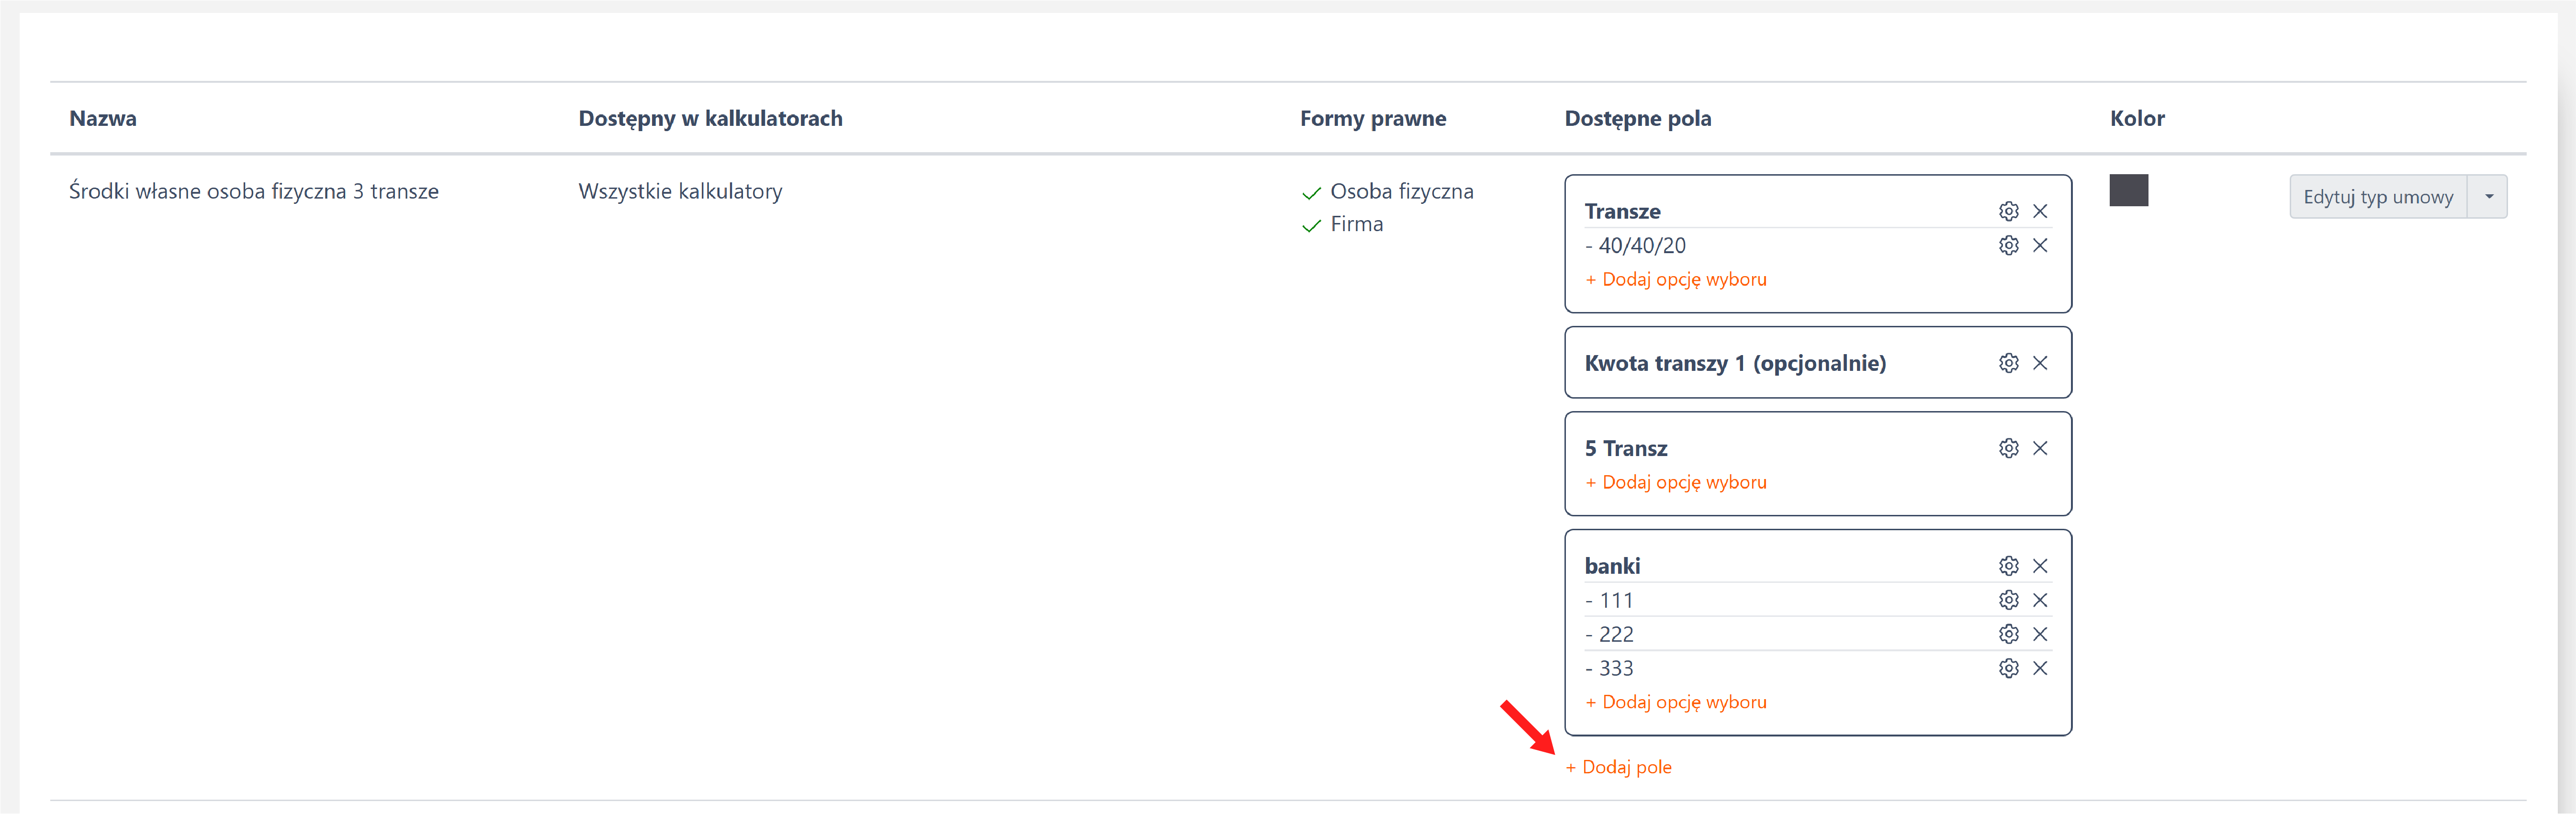Open settings gear for banki field
Viewport: 2576px width, 814px height.
pos(2008,566)
